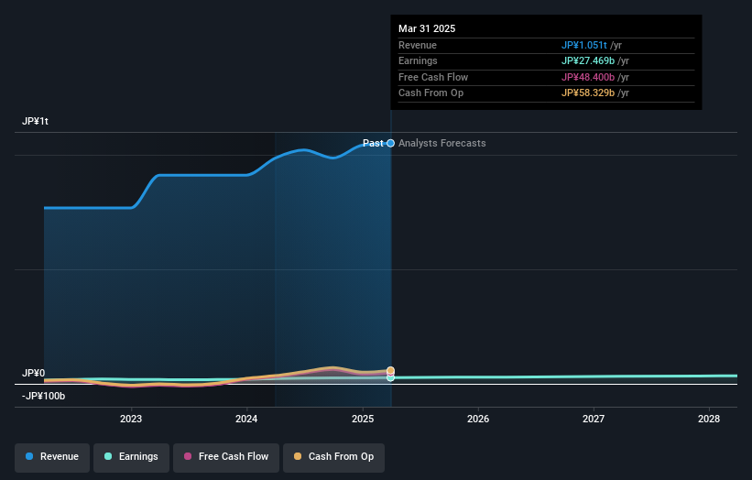Select the 2025 x-axis label

tap(363, 420)
